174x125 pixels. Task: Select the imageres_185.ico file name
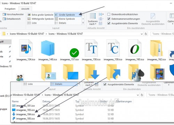coord(25,118)
